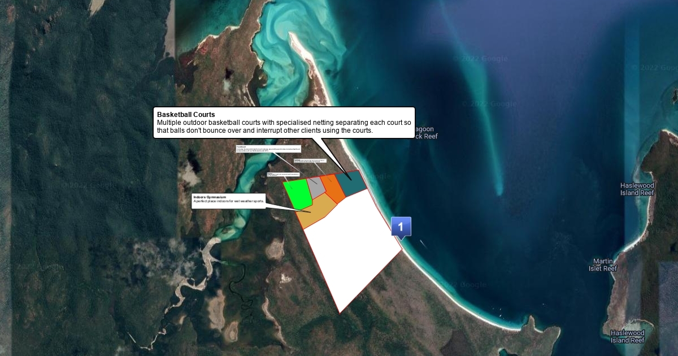The height and width of the screenshot is (356, 678).
Task: Click the wet weather sports description text
Action: pos(228,202)
